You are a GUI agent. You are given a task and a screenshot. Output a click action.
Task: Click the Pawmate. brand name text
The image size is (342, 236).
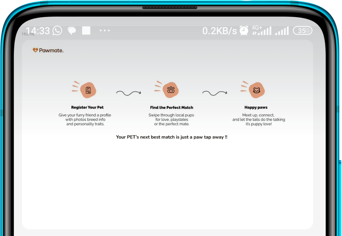[51, 50]
